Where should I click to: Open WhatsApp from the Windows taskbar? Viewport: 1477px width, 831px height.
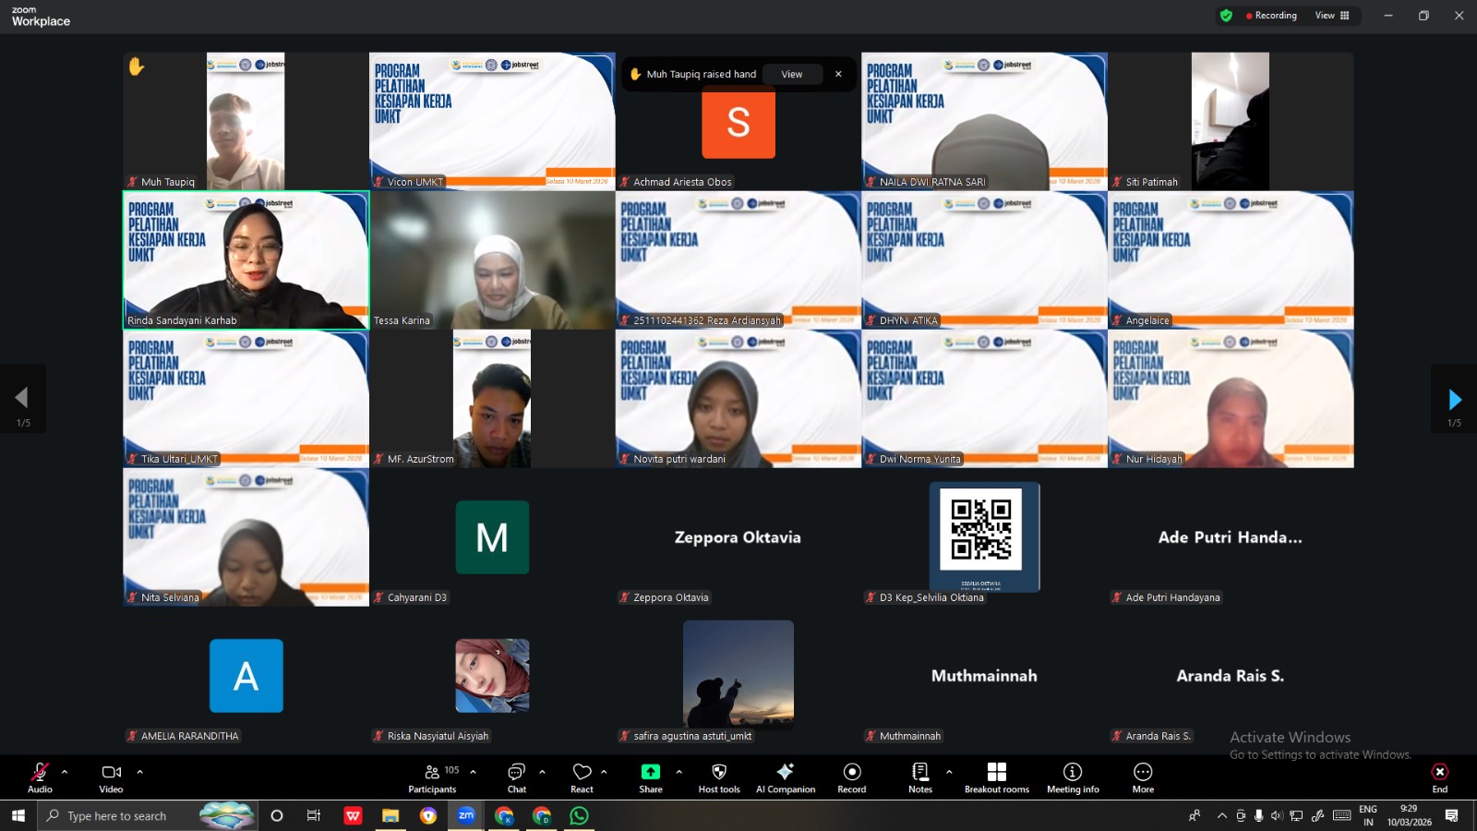579,815
